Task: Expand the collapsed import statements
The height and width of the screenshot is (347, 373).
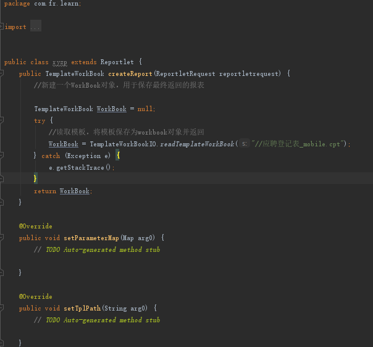Action: 1,27
